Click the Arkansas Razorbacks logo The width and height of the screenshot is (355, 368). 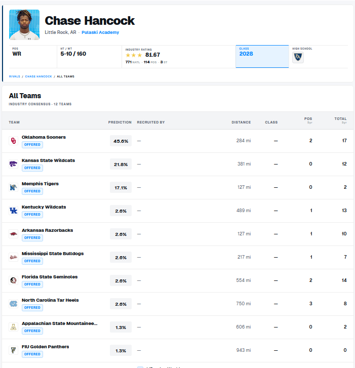[13, 234]
